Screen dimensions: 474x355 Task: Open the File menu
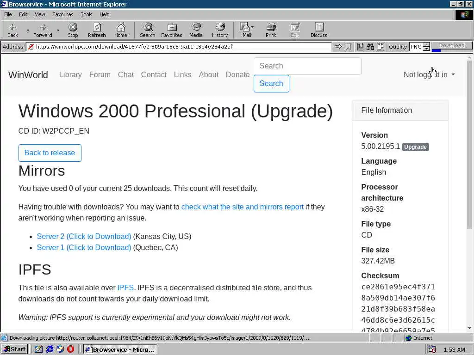click(8, 14)
